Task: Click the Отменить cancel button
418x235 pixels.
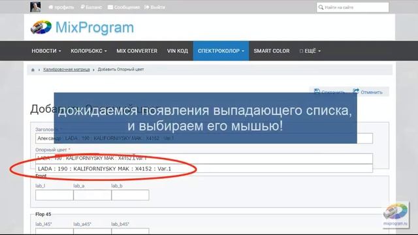Action: (x=368, y=92)
